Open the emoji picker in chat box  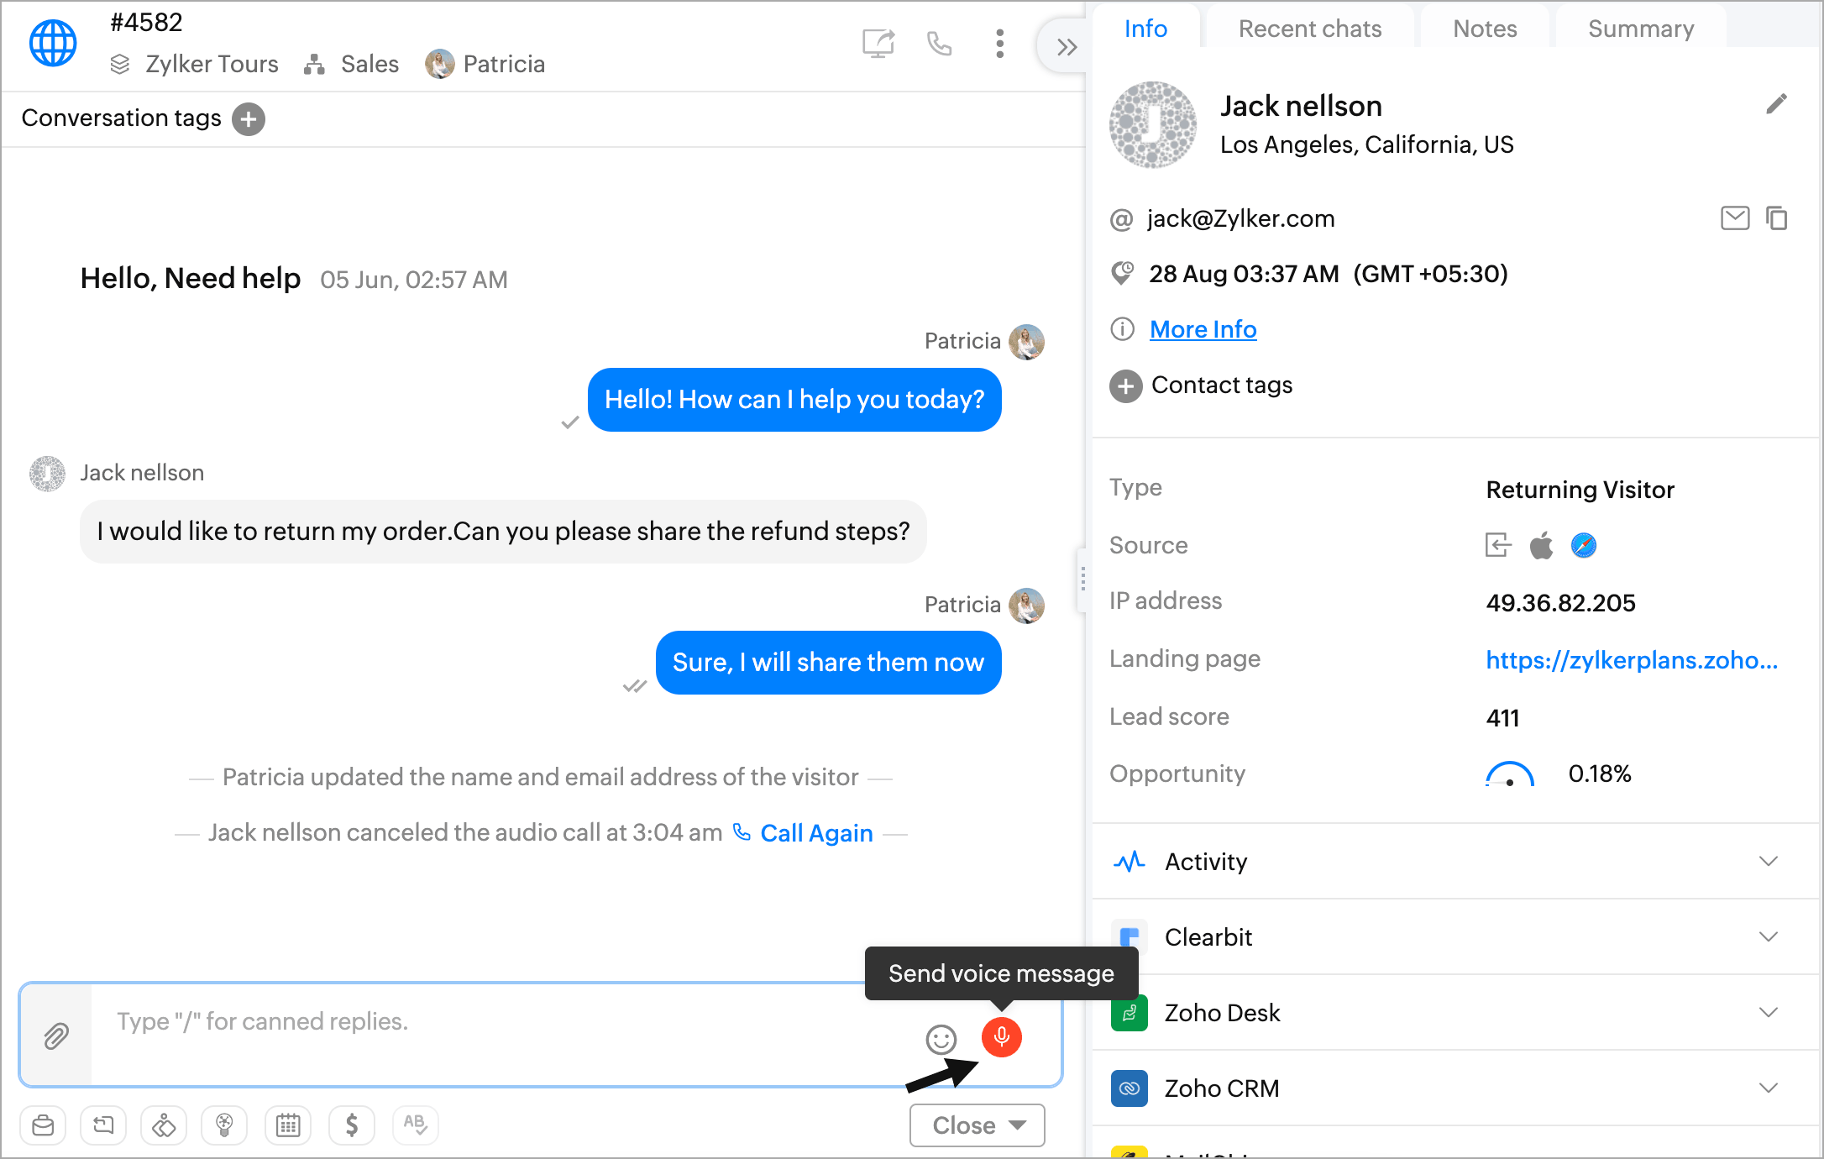tap(941, 1040)
